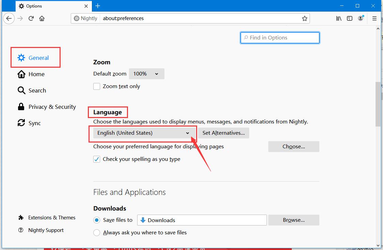Viewport: 383px width, 250px height.
Task: Maximize the Nightly browser window
Action: coord(357,6)
